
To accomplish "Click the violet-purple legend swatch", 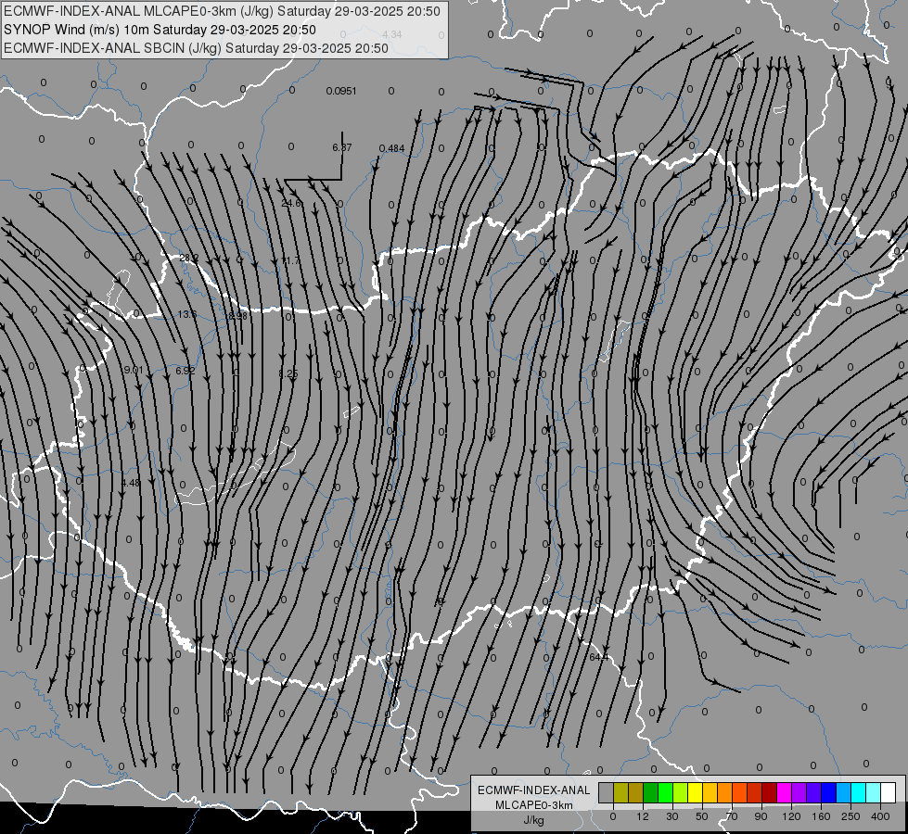I will pyautogui.click(x=799, y=792).
